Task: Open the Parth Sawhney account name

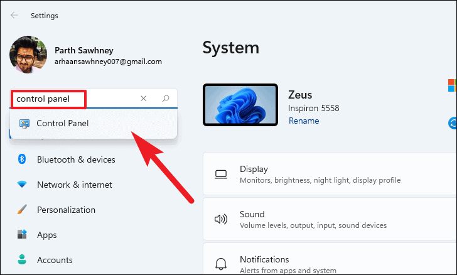Action: pos(84,50)
